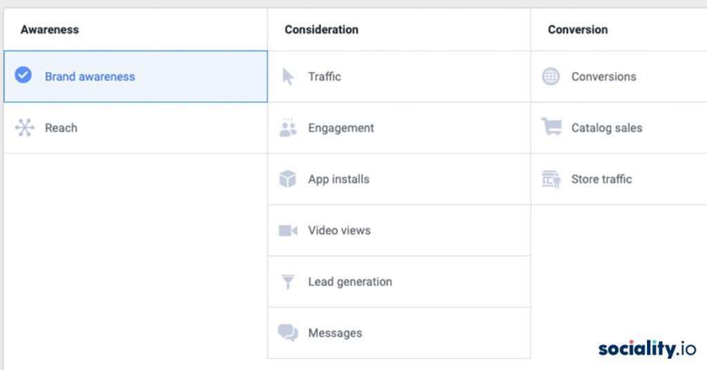The image size is (707, 370).
Task: Click the Awareness column header
Action: click(50, 30)
